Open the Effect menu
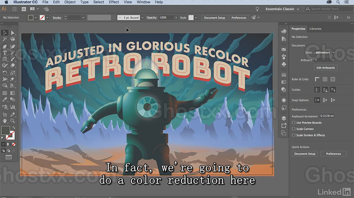The height and width of the screenshot is (198, 354). [114, 2]
